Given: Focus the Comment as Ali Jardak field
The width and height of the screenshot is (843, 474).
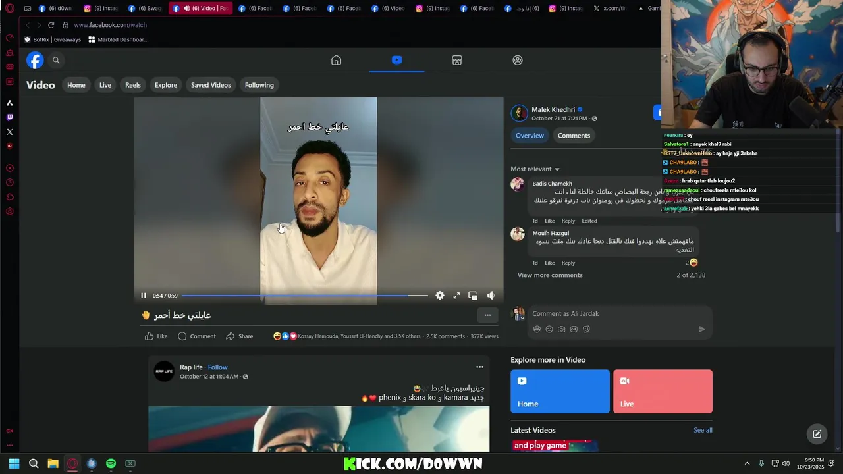Looking at the screenshot, I should 619,314.
